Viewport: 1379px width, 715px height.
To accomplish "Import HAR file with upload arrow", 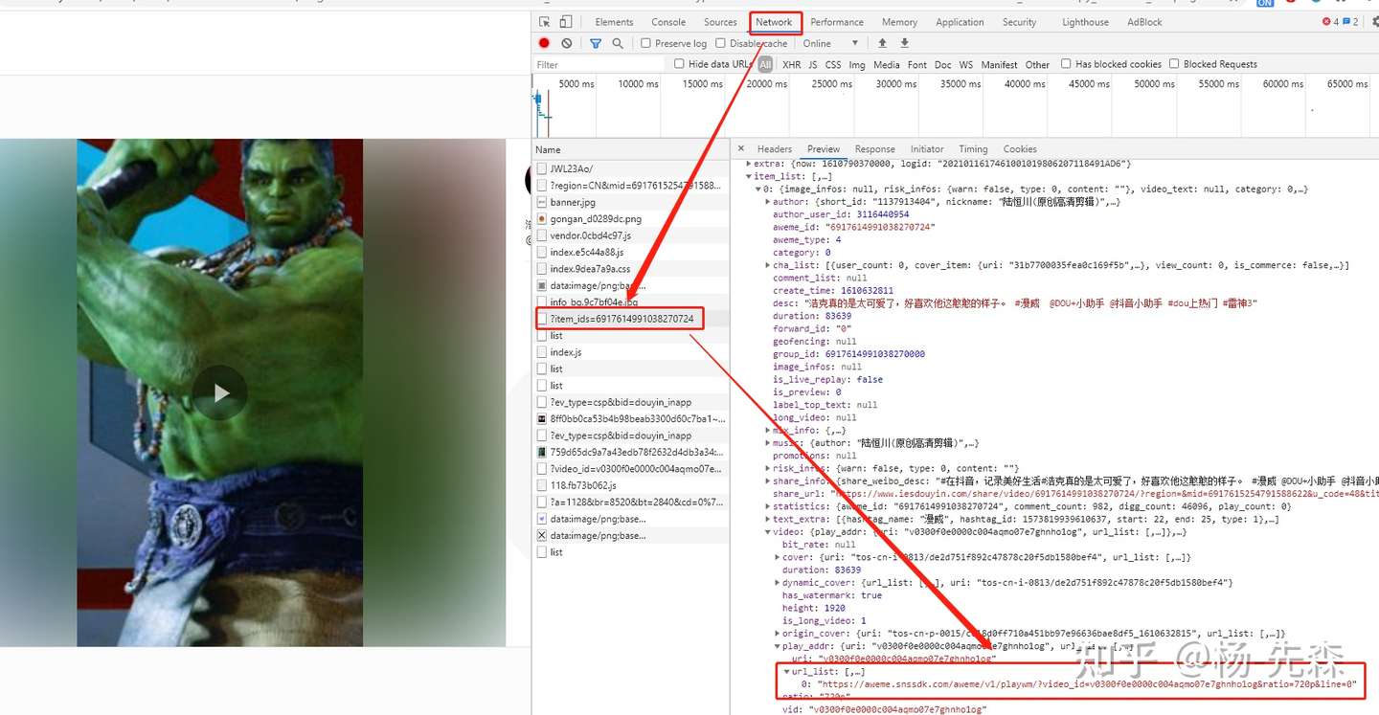I will pos(882,43).
